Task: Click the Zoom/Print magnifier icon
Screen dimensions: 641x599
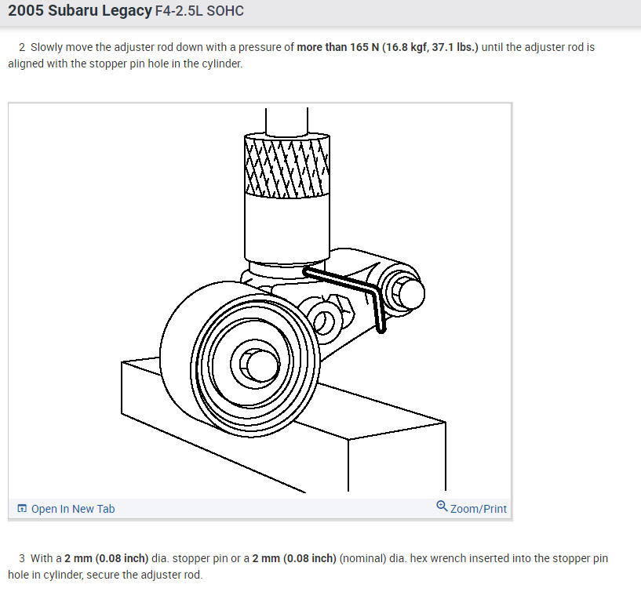Action: coord(442,506)
